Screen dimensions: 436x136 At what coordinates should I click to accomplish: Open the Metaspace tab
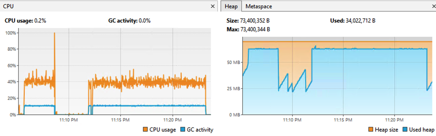tap(259, 6)
